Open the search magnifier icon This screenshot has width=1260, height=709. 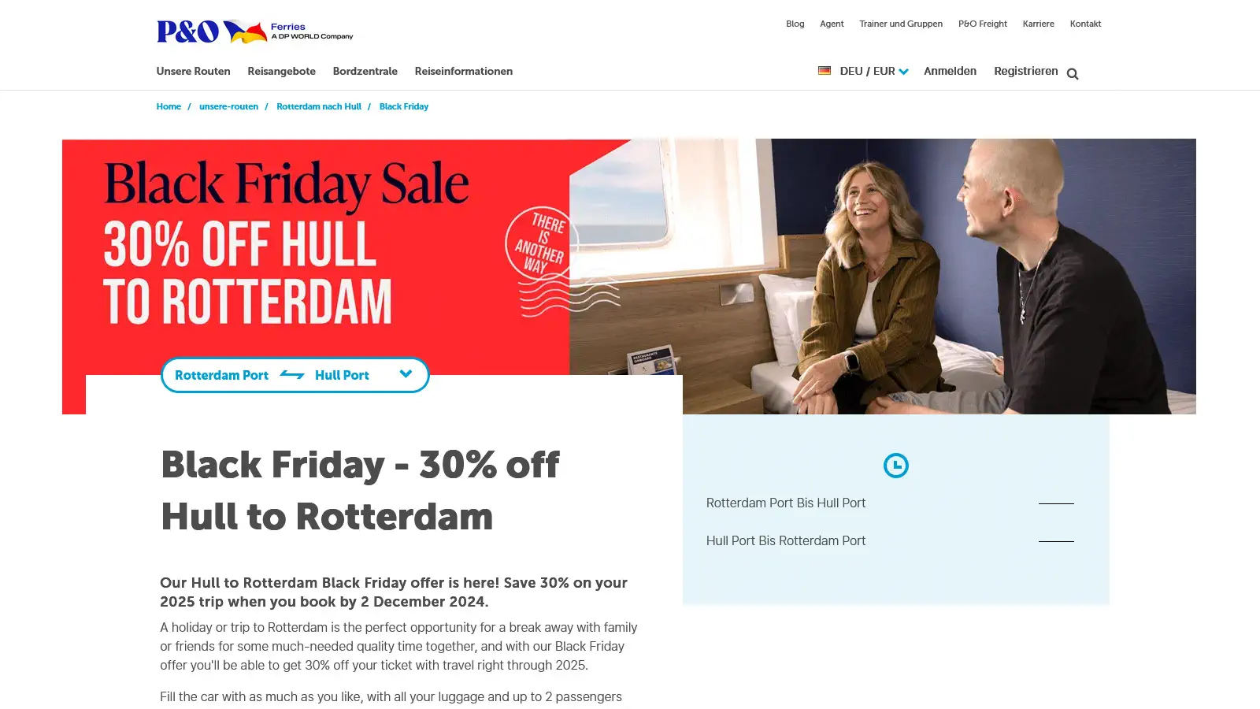tap(1073, 74)
